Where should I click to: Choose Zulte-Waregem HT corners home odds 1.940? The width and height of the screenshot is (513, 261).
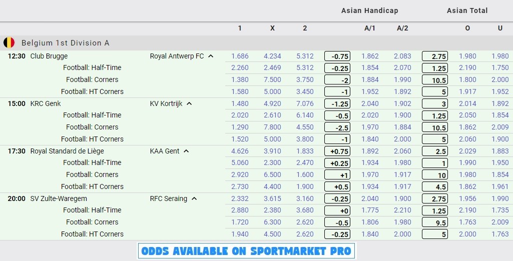[x=240, y=234]
